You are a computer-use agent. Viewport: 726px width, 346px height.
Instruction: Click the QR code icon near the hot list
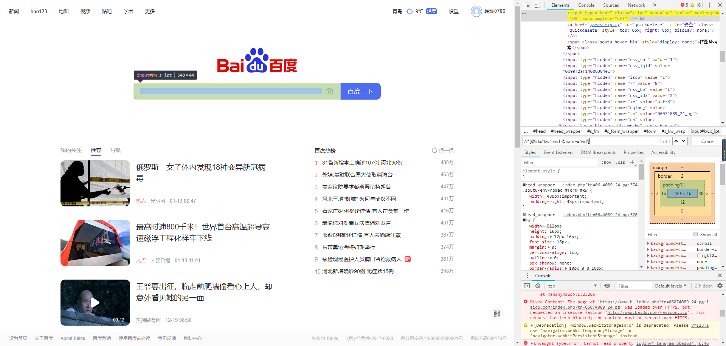[496, 313]
